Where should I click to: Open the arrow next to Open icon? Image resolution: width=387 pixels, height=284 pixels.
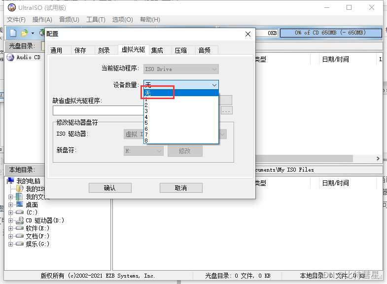click(33, 33)
